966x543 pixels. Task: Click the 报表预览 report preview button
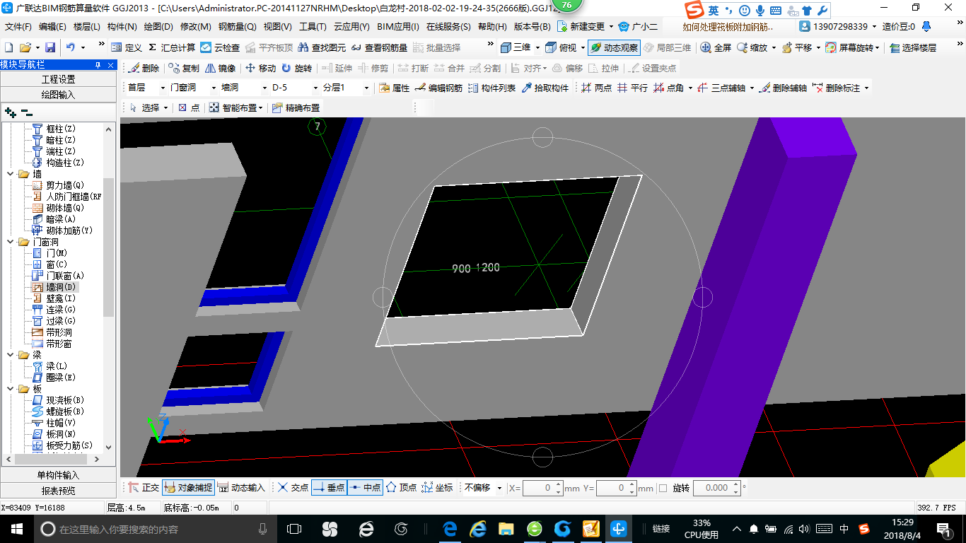pos(58,490)
